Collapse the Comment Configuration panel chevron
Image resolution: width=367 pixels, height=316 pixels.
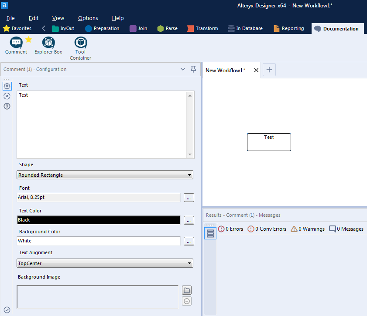(183, 69)
